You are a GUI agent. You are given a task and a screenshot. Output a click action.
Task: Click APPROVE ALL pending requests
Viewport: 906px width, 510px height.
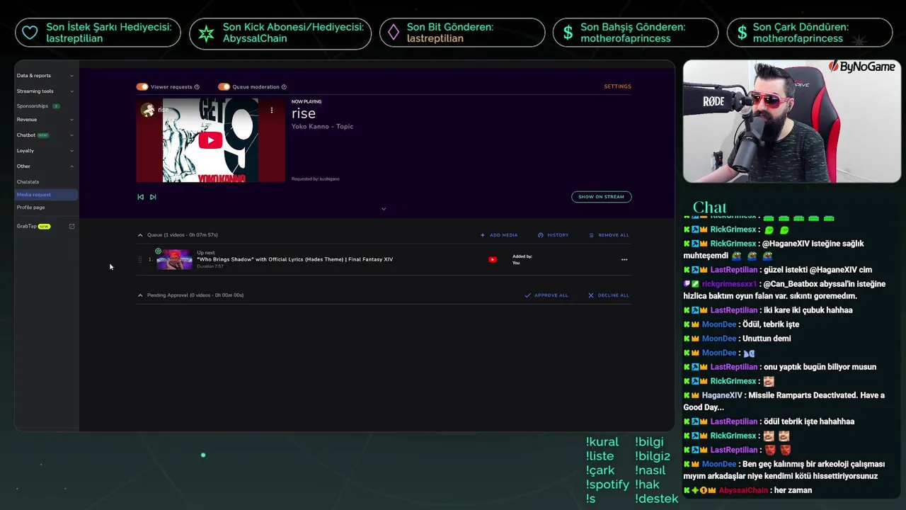[x=546, y=295]
